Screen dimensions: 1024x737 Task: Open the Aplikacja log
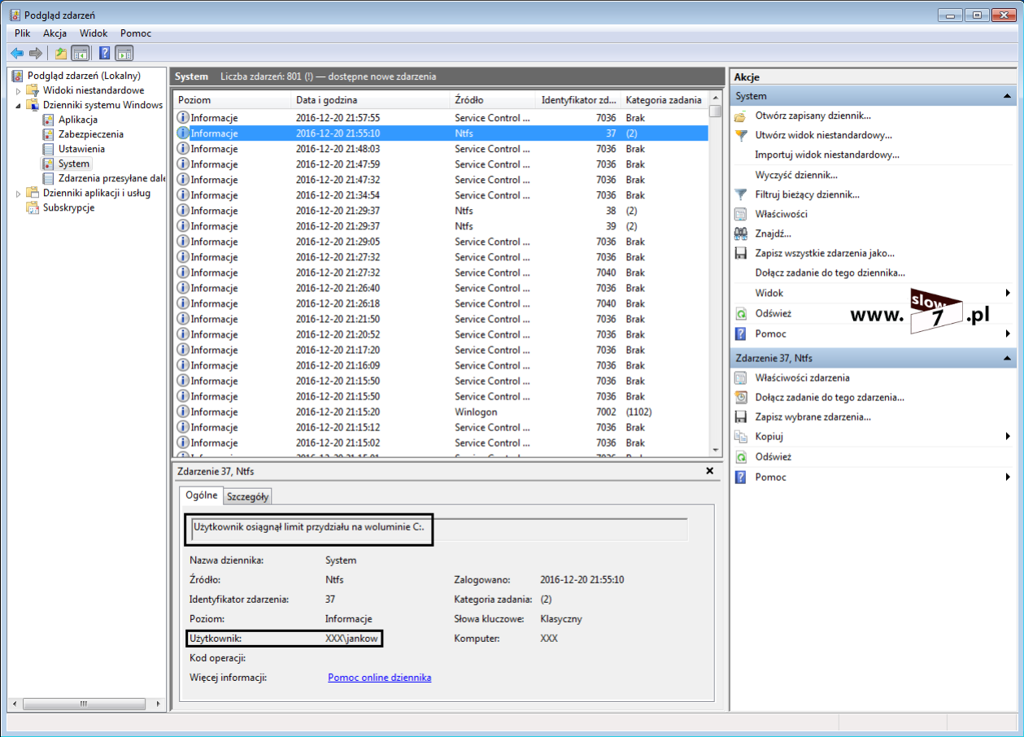coord(78,120)
